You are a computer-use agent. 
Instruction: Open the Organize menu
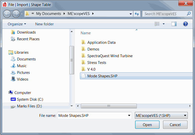pyautogui.click(x=17, y=24)
